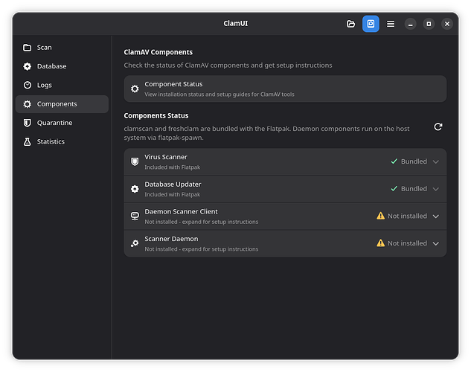This screenshot has height=372, width=471.
Task: Click the Virus Scanner shield icon
Action: click(135, 161)
